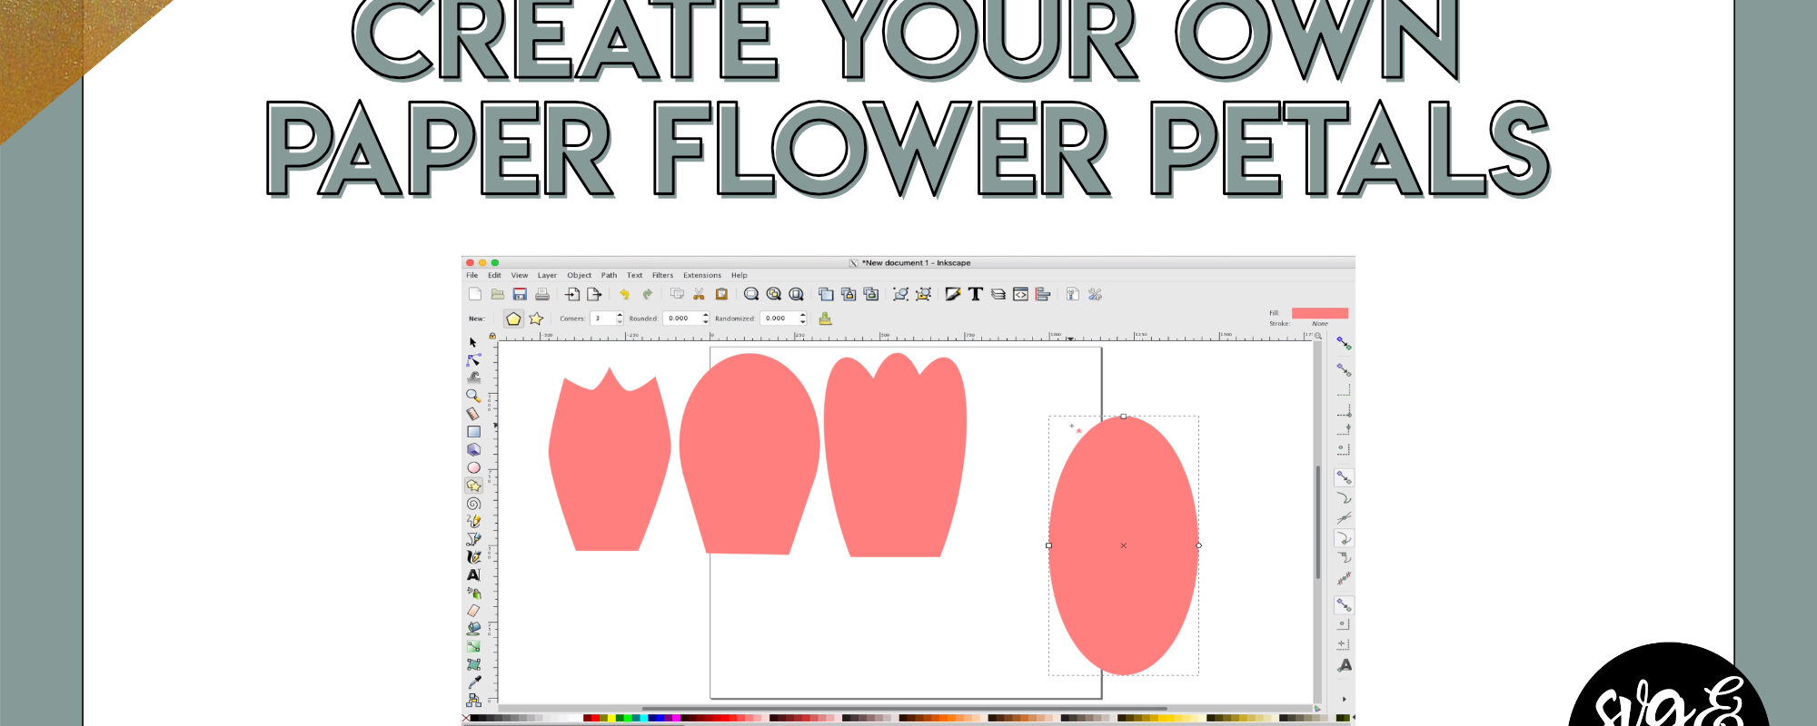Select the Bezier pen tool
Viewport: 1817px width, 726px height.
coord(473,539)
